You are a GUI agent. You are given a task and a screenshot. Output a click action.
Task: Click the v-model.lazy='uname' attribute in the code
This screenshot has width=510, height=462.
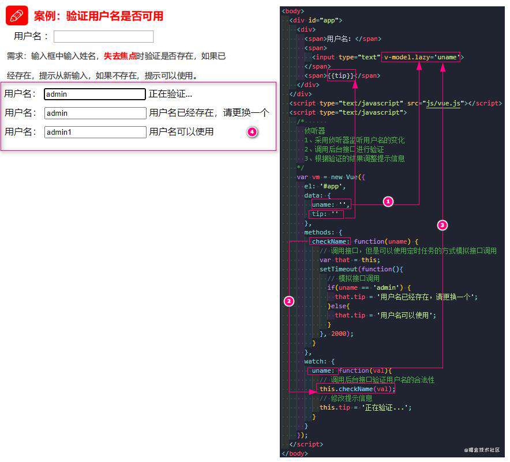tap(421, 57)
